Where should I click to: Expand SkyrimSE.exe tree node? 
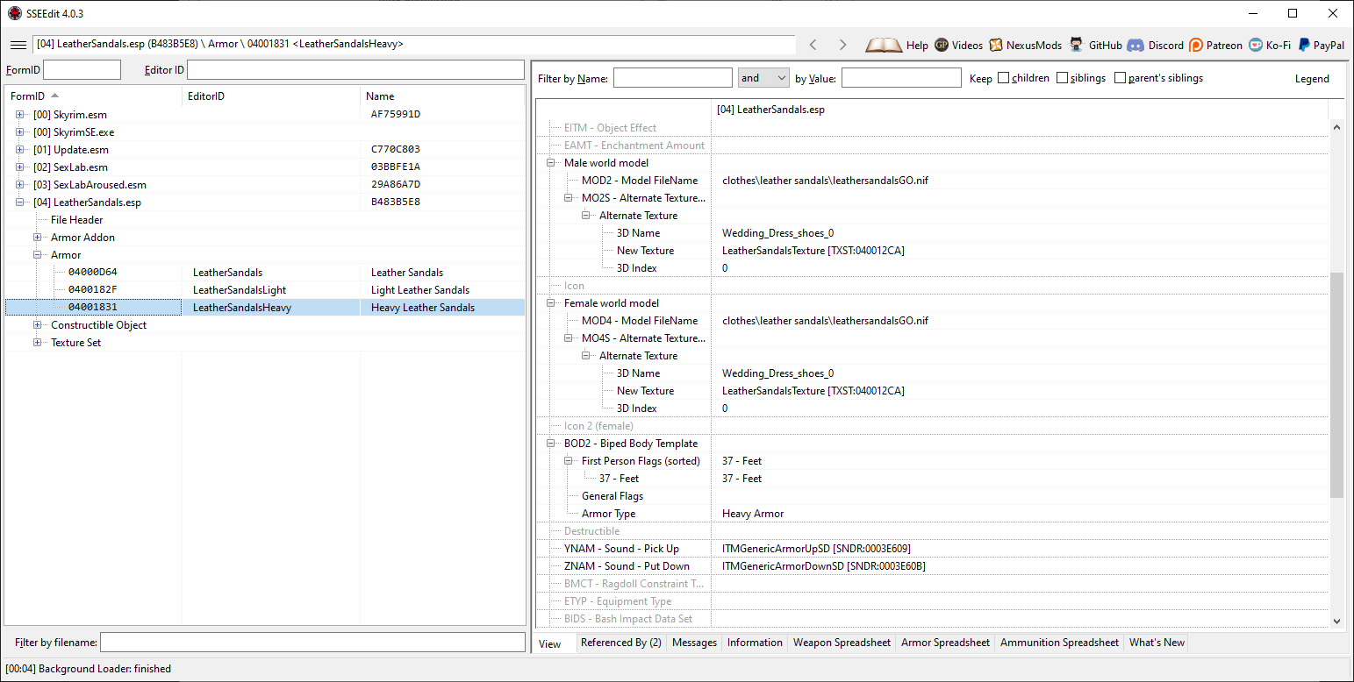20,132
